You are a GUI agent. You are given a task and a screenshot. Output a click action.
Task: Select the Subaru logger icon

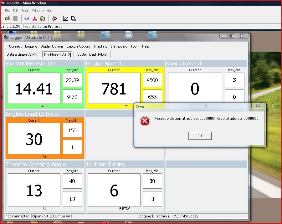pyautogui.click(x=27, y=18)
